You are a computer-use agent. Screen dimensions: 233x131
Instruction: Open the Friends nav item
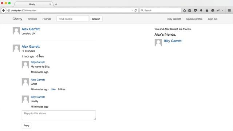[x=47, y=19]
